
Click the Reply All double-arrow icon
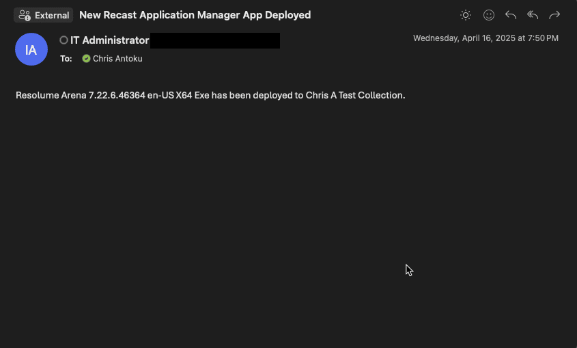tap(533, 15)
